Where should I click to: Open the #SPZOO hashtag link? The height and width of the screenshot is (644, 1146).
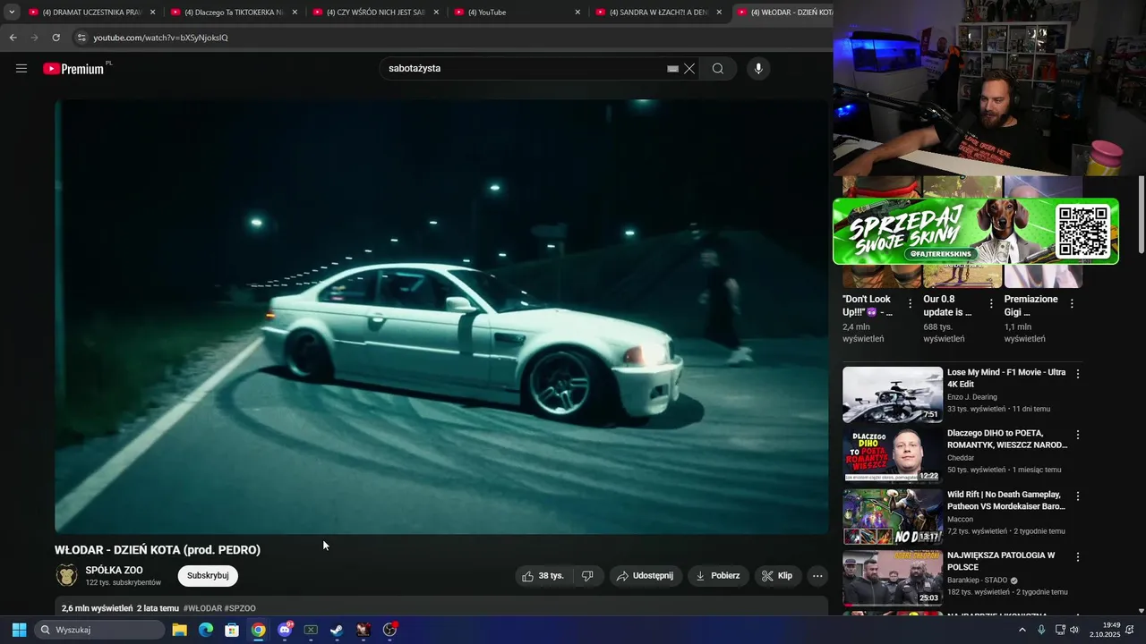[240, 608]
